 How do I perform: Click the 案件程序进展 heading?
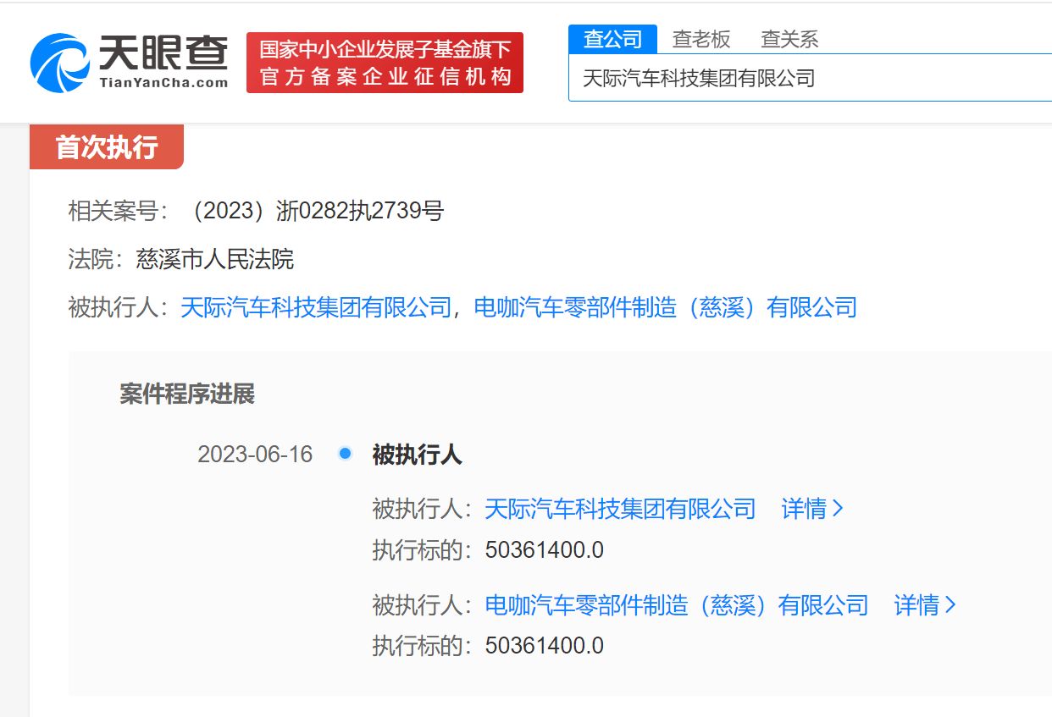coord(187,394)
